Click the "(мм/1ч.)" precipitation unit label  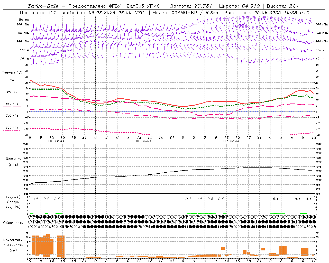click(13, 207)
